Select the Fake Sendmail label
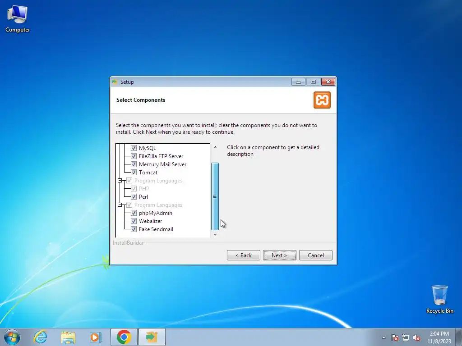 tap(156, 229)
